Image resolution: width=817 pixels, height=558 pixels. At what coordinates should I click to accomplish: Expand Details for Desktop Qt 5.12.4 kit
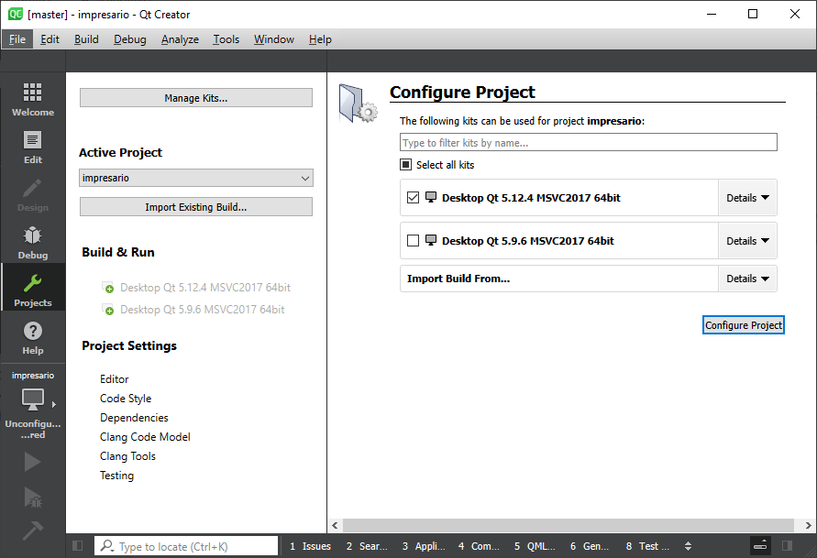pos(747,198)
